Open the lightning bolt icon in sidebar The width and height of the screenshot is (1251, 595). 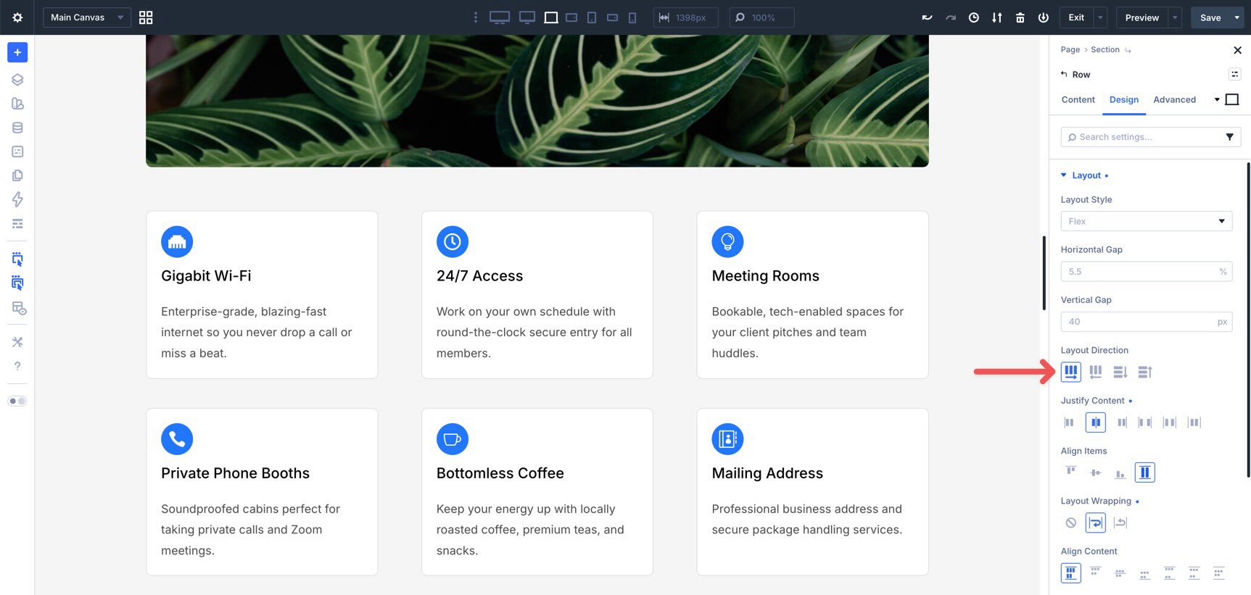click(x=17, y=199)
